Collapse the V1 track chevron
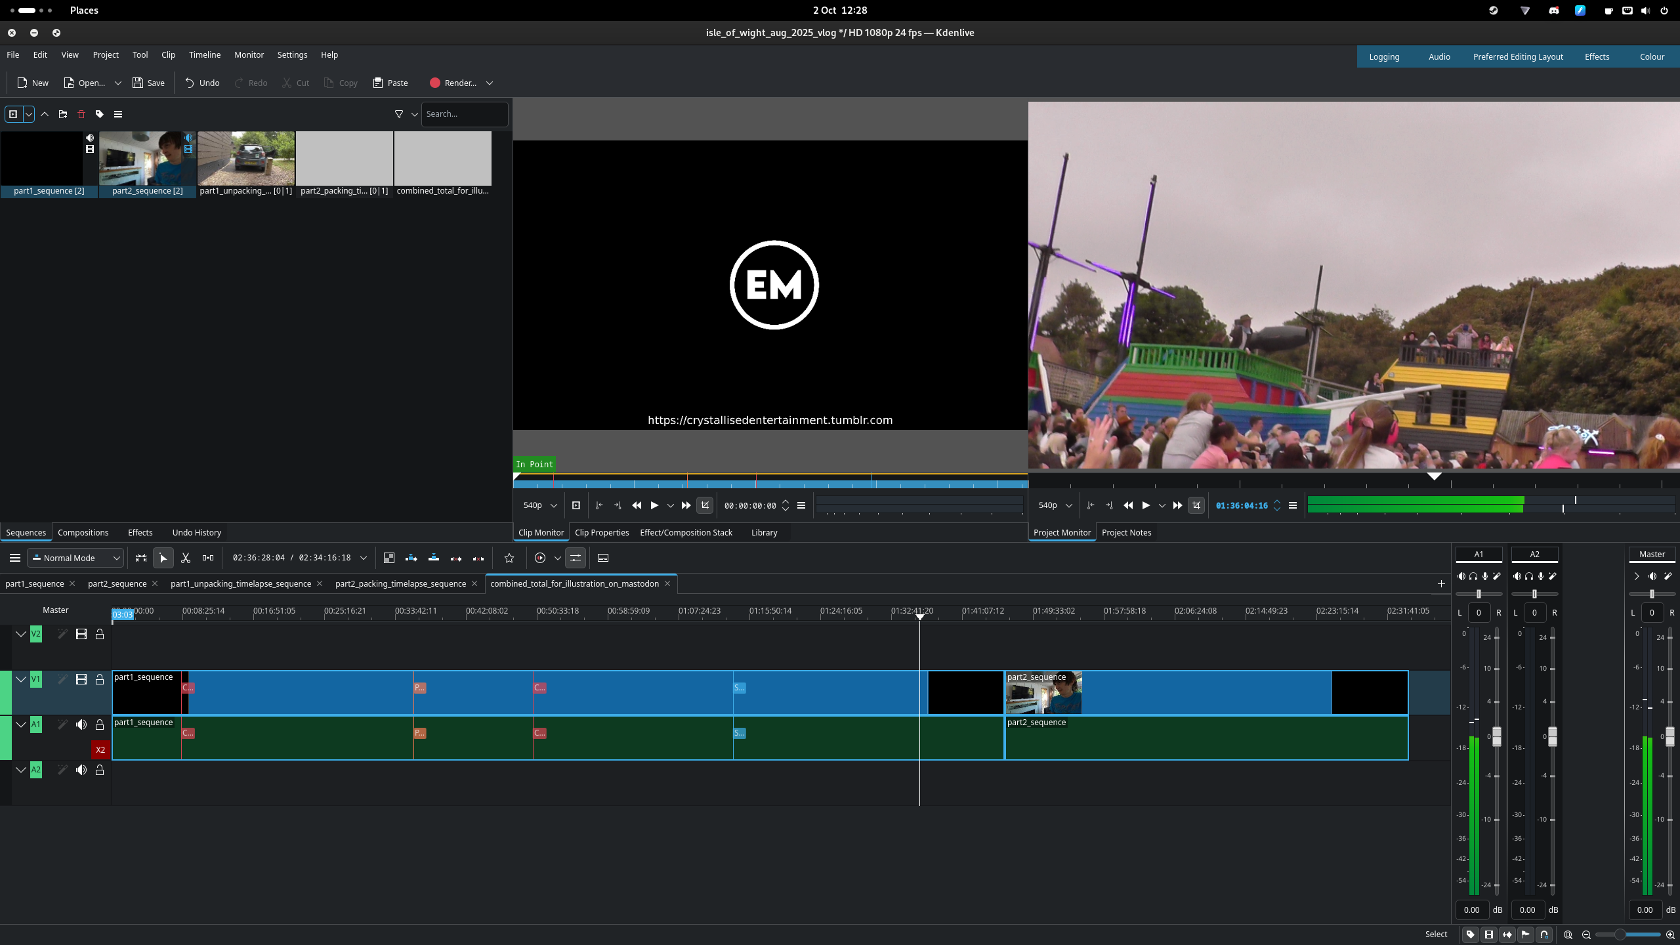 pos(21,679)
